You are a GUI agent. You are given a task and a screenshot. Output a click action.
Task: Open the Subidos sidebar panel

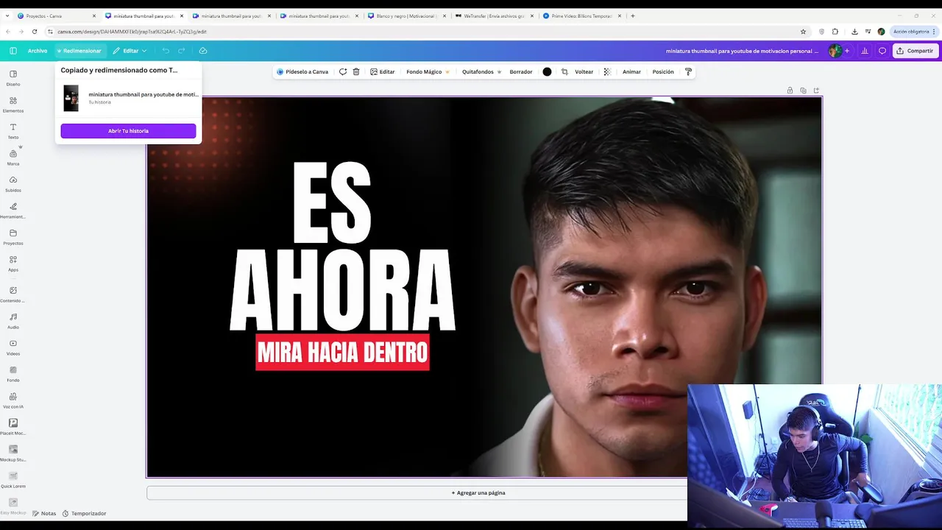[13, 183]
